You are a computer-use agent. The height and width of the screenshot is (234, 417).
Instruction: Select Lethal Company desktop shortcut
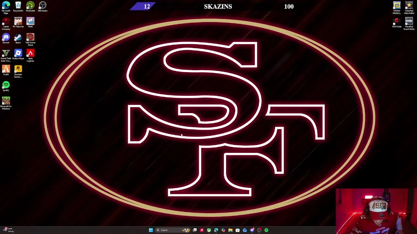[x=6, y=24]
